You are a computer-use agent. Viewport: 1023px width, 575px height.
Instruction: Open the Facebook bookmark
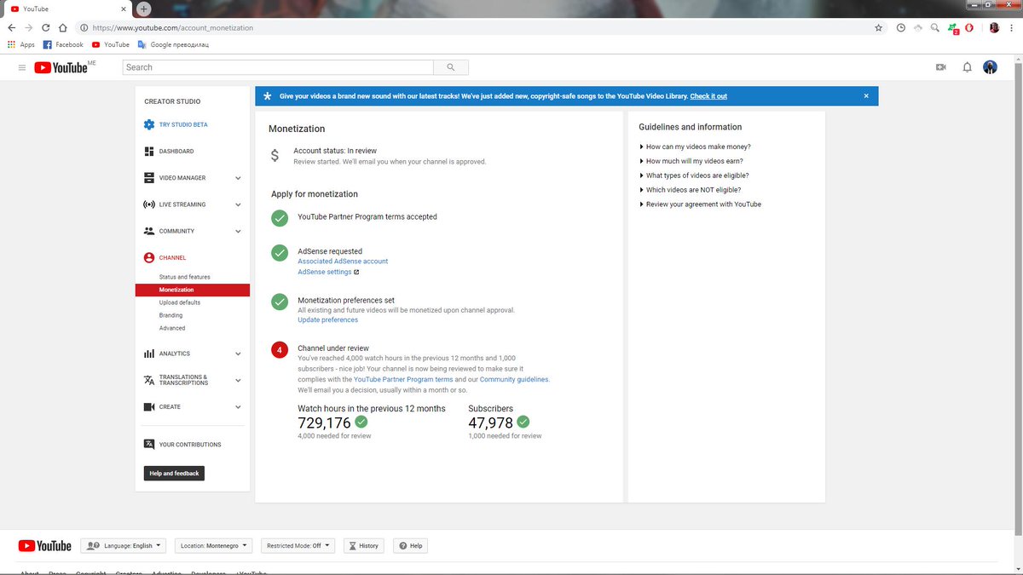[63, 44]
